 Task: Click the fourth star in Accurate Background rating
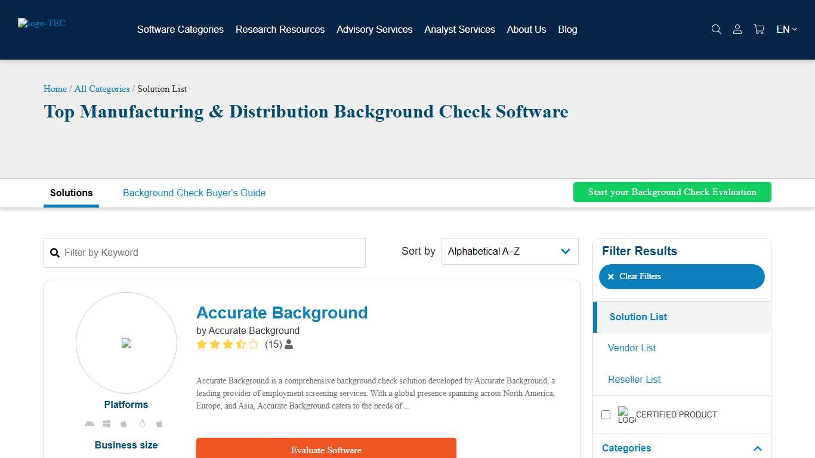pyautogui.click(x=241, y=344)
